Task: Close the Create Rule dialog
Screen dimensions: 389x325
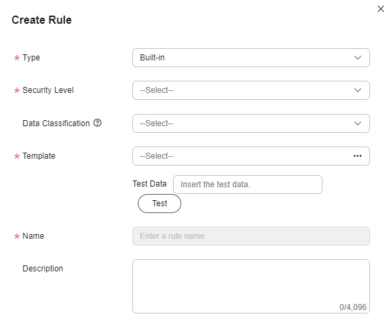Action: click(x=381, y=9)
